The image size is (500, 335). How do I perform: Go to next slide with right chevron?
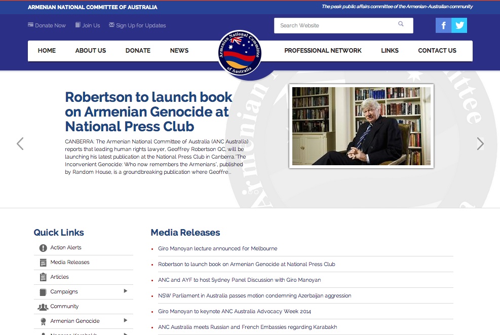[480, 143]
